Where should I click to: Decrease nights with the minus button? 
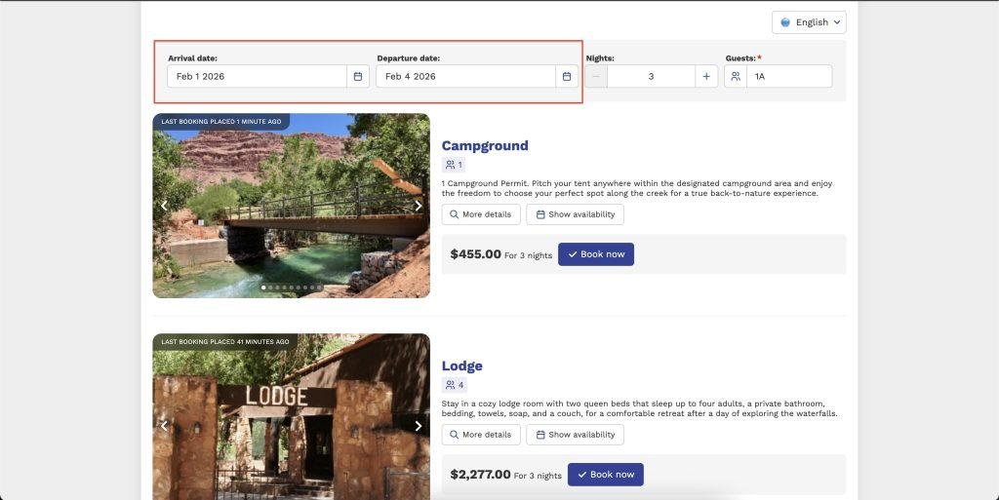coord(596,76)
